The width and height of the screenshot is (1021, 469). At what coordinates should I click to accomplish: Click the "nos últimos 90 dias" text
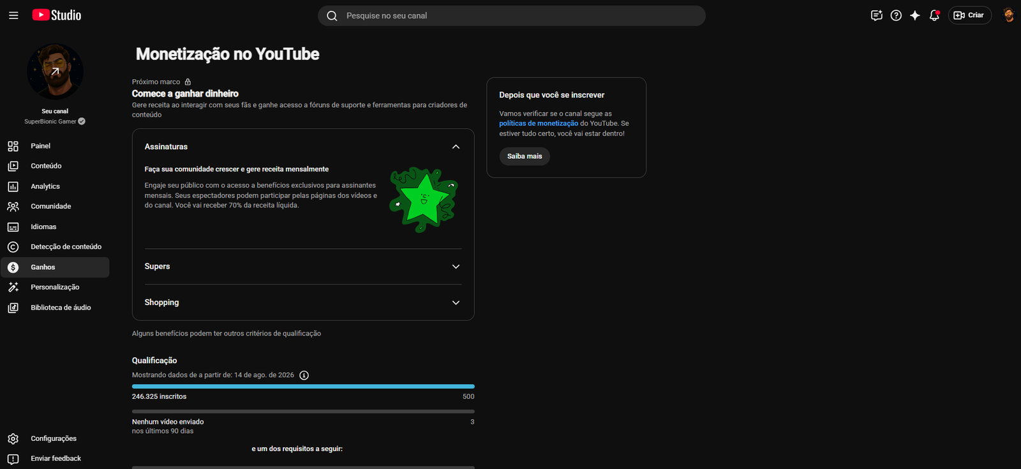click(x=163, y=431)
